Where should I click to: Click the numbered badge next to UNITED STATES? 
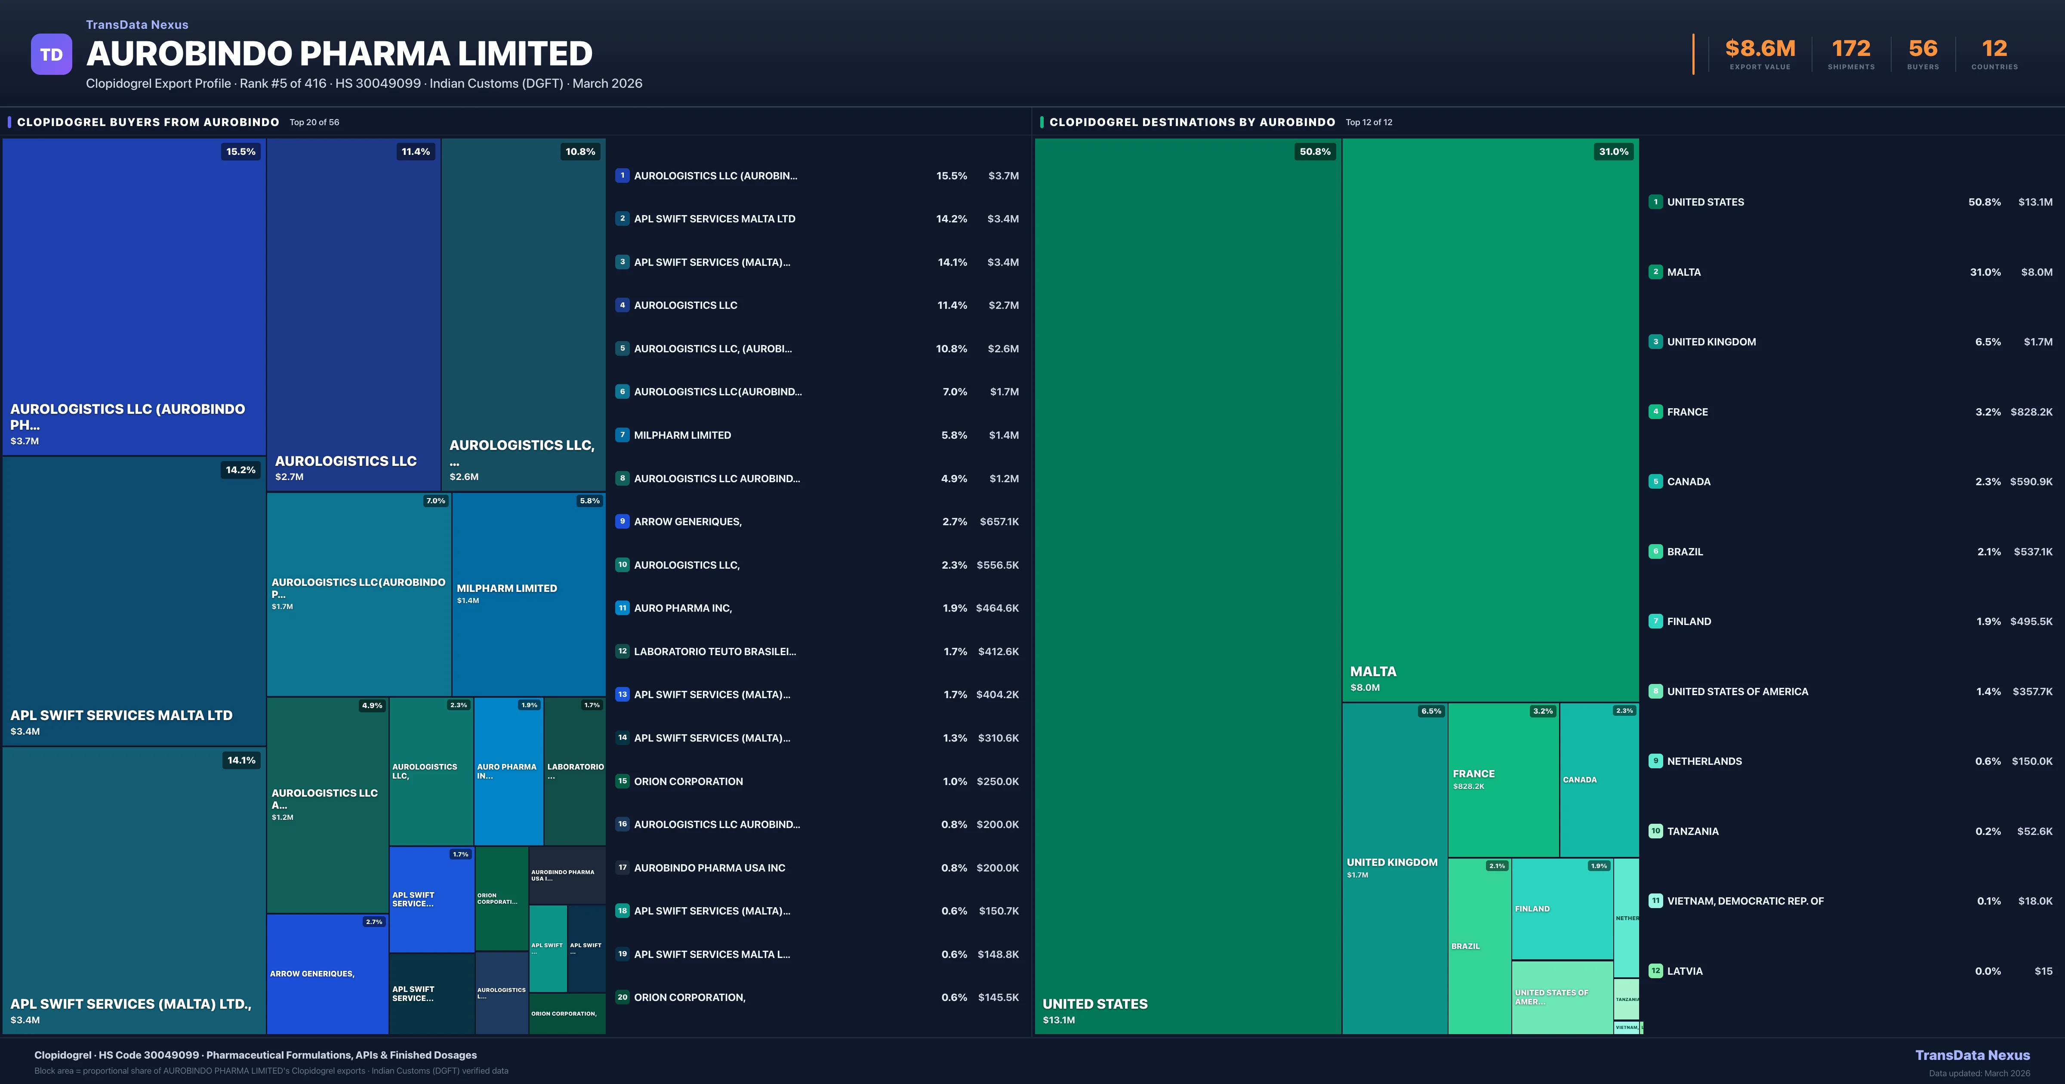[x=1655, y=202]
